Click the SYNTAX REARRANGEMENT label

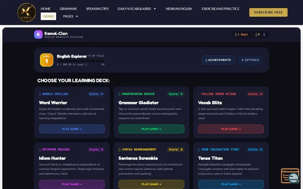pyautogui.click(x=139, y=149)
